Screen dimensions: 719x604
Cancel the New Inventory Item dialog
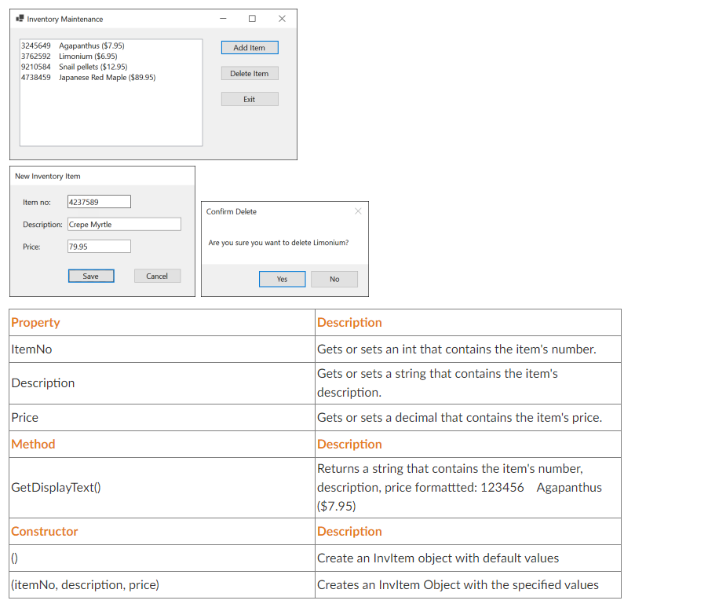[x=156, y=276]
